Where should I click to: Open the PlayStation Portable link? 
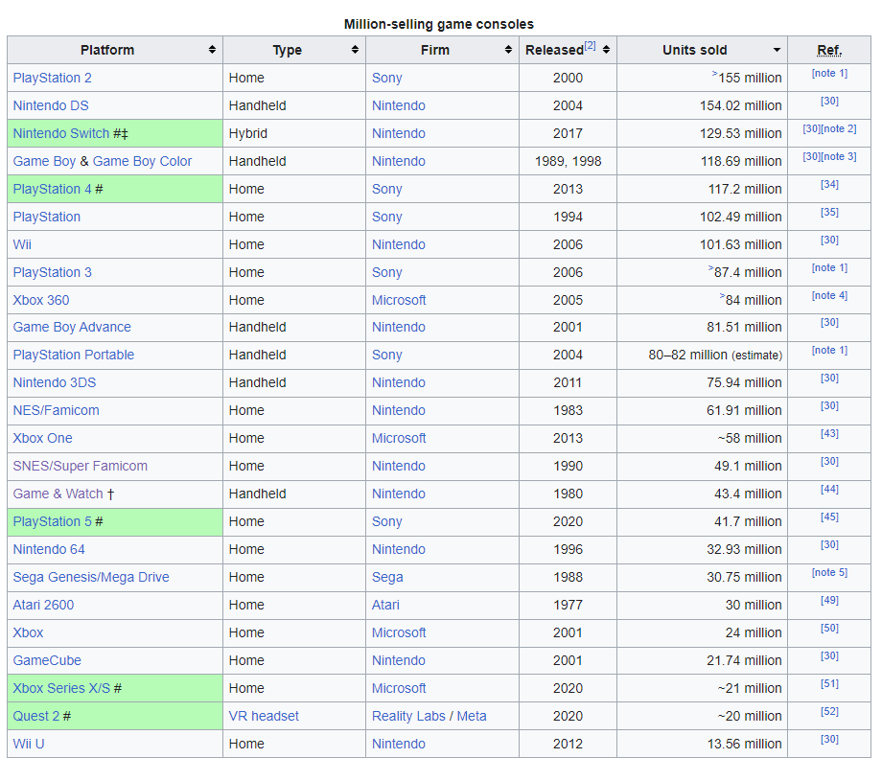[74, 355]
